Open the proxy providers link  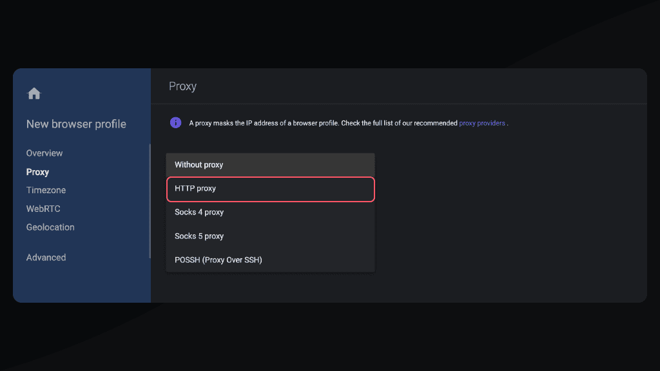coord(481,123)
